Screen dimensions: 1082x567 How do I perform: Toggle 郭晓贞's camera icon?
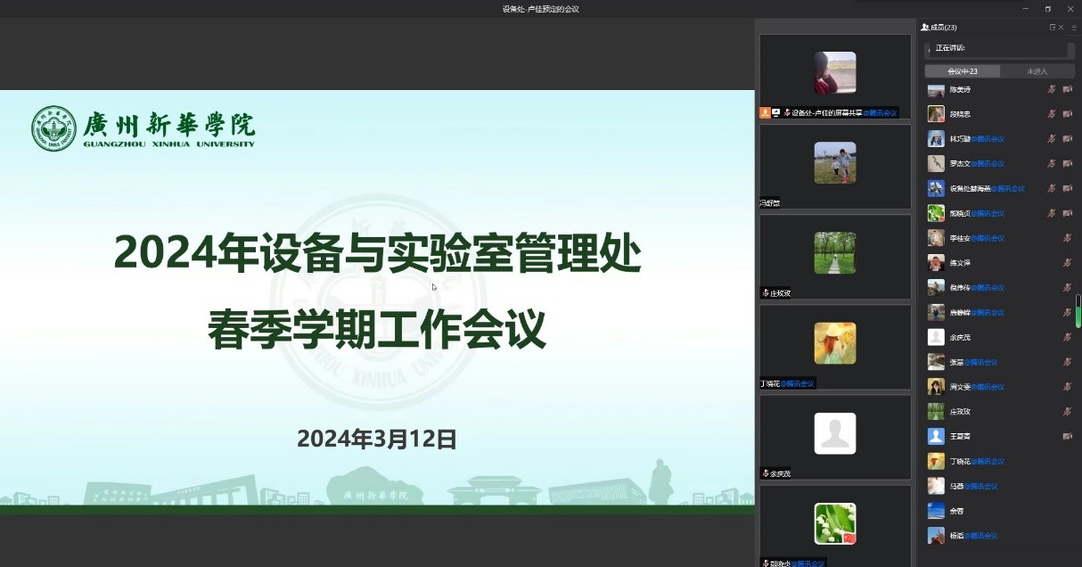click(x=1068, y=213)
